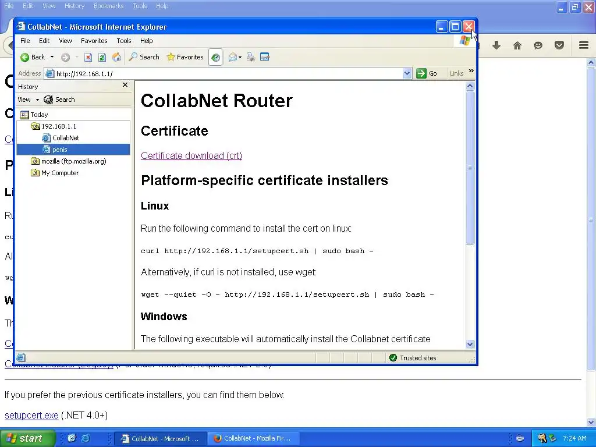The width and height of the screenshot is (596, 447).
Task: Open the Windows Start menu
Action: pos(27,438)
